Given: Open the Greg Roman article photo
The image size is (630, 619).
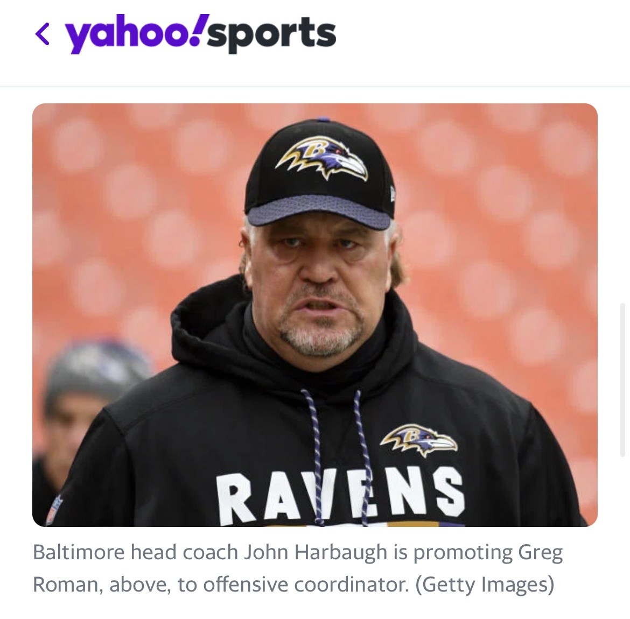Looking at the screenshot, I should click(x=314, y=315).
